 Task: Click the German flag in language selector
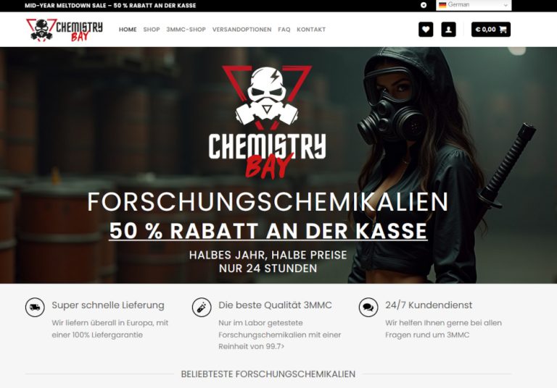click(442, 5)
